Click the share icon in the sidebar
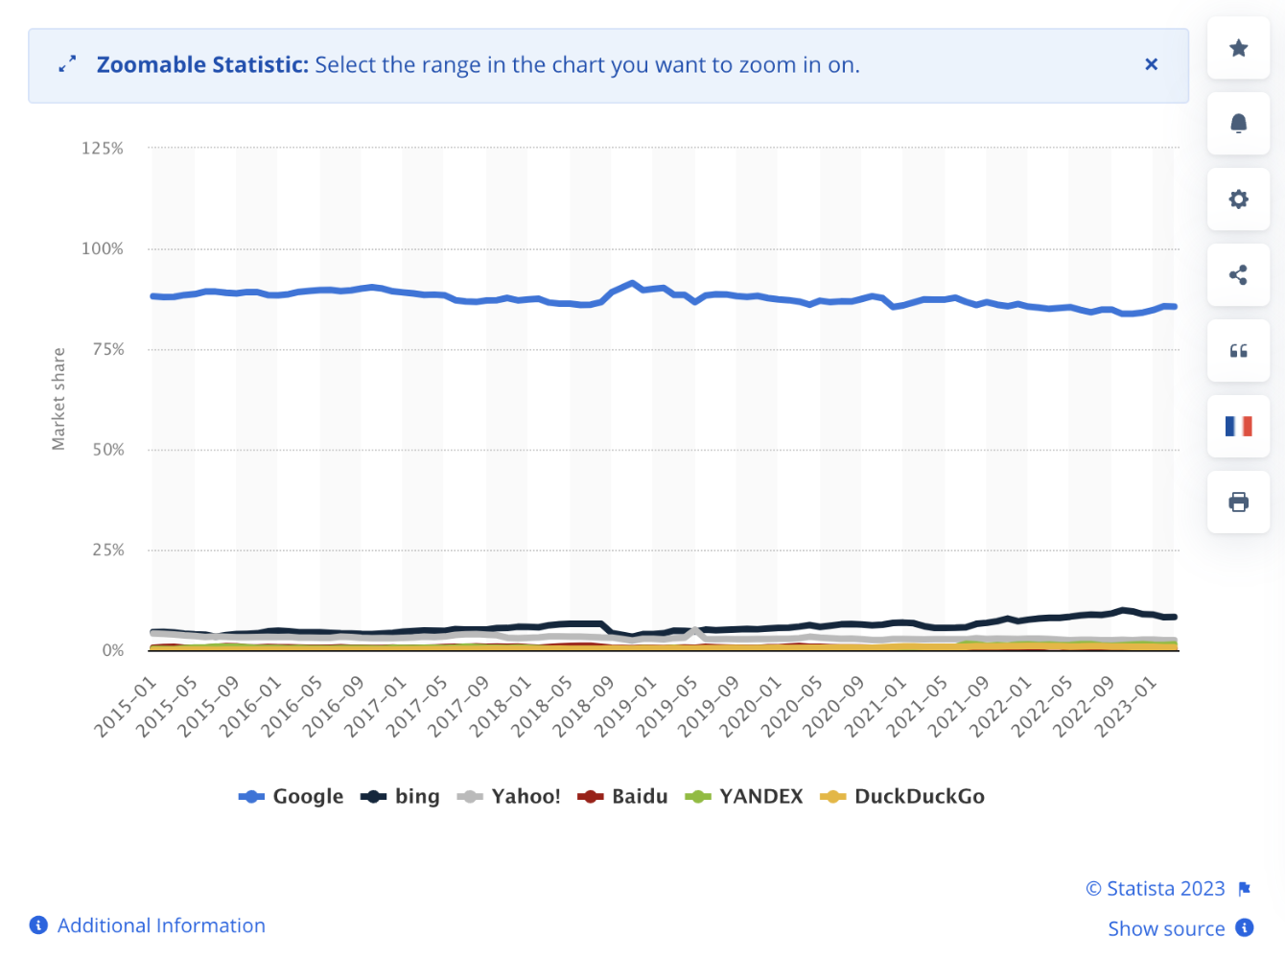This screenshot has height=959, width=1285. tap(1238, 275)
